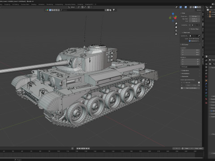Toggle perspective/orthographic view button
Viewport: 215px width, 161px height.
(176, 34)
